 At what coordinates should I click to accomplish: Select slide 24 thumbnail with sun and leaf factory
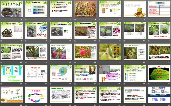tap(61, 73)
